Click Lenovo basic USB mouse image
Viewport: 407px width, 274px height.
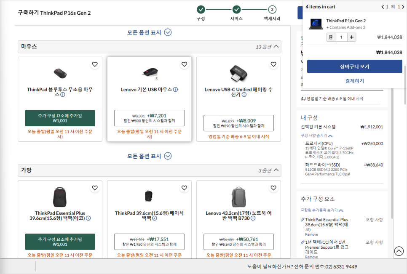tap(150, 73)
